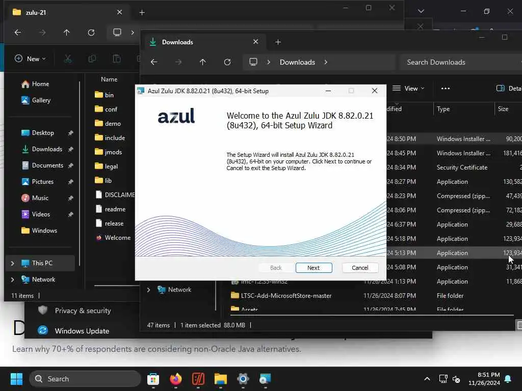Expand the chevron after Downloads breadcrumb

pos(326,62)
